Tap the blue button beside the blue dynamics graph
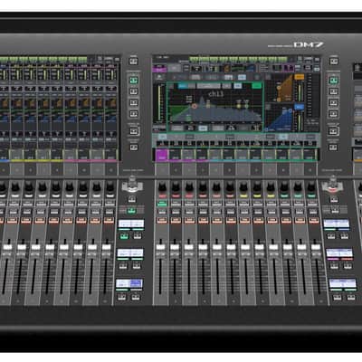 click(299, 107)
